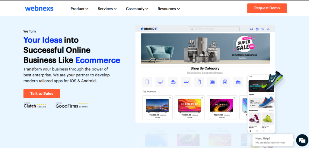Open the NIKE Run Swift 2 shoe card
This screenshot has width=309, height=148.
click(255, 121)
